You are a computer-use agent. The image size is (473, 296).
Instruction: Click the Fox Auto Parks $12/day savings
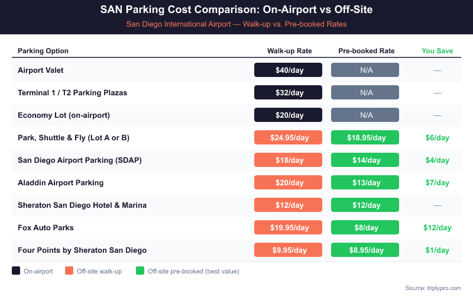tap(437, 227)
